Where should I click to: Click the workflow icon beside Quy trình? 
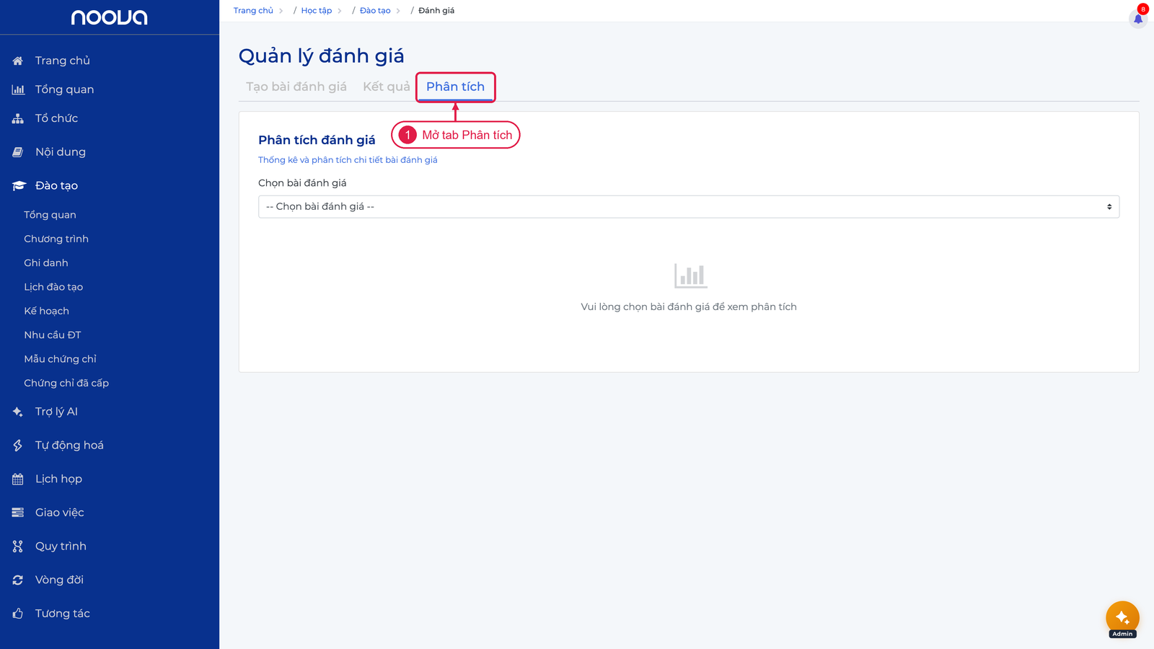[18, 547]
